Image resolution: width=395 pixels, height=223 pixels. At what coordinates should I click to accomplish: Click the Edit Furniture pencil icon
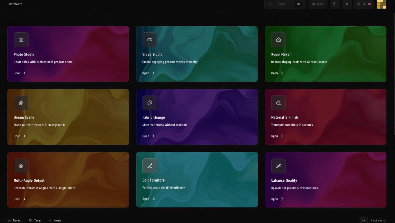click(x=150, y=166)
